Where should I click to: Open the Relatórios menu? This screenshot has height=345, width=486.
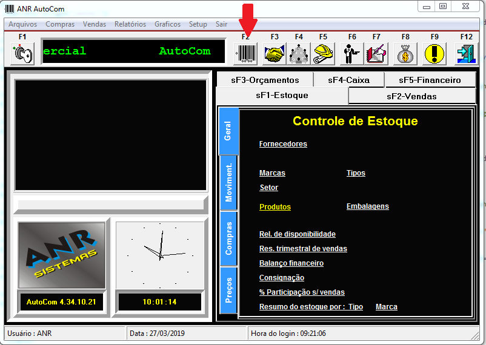click(130, 24)
